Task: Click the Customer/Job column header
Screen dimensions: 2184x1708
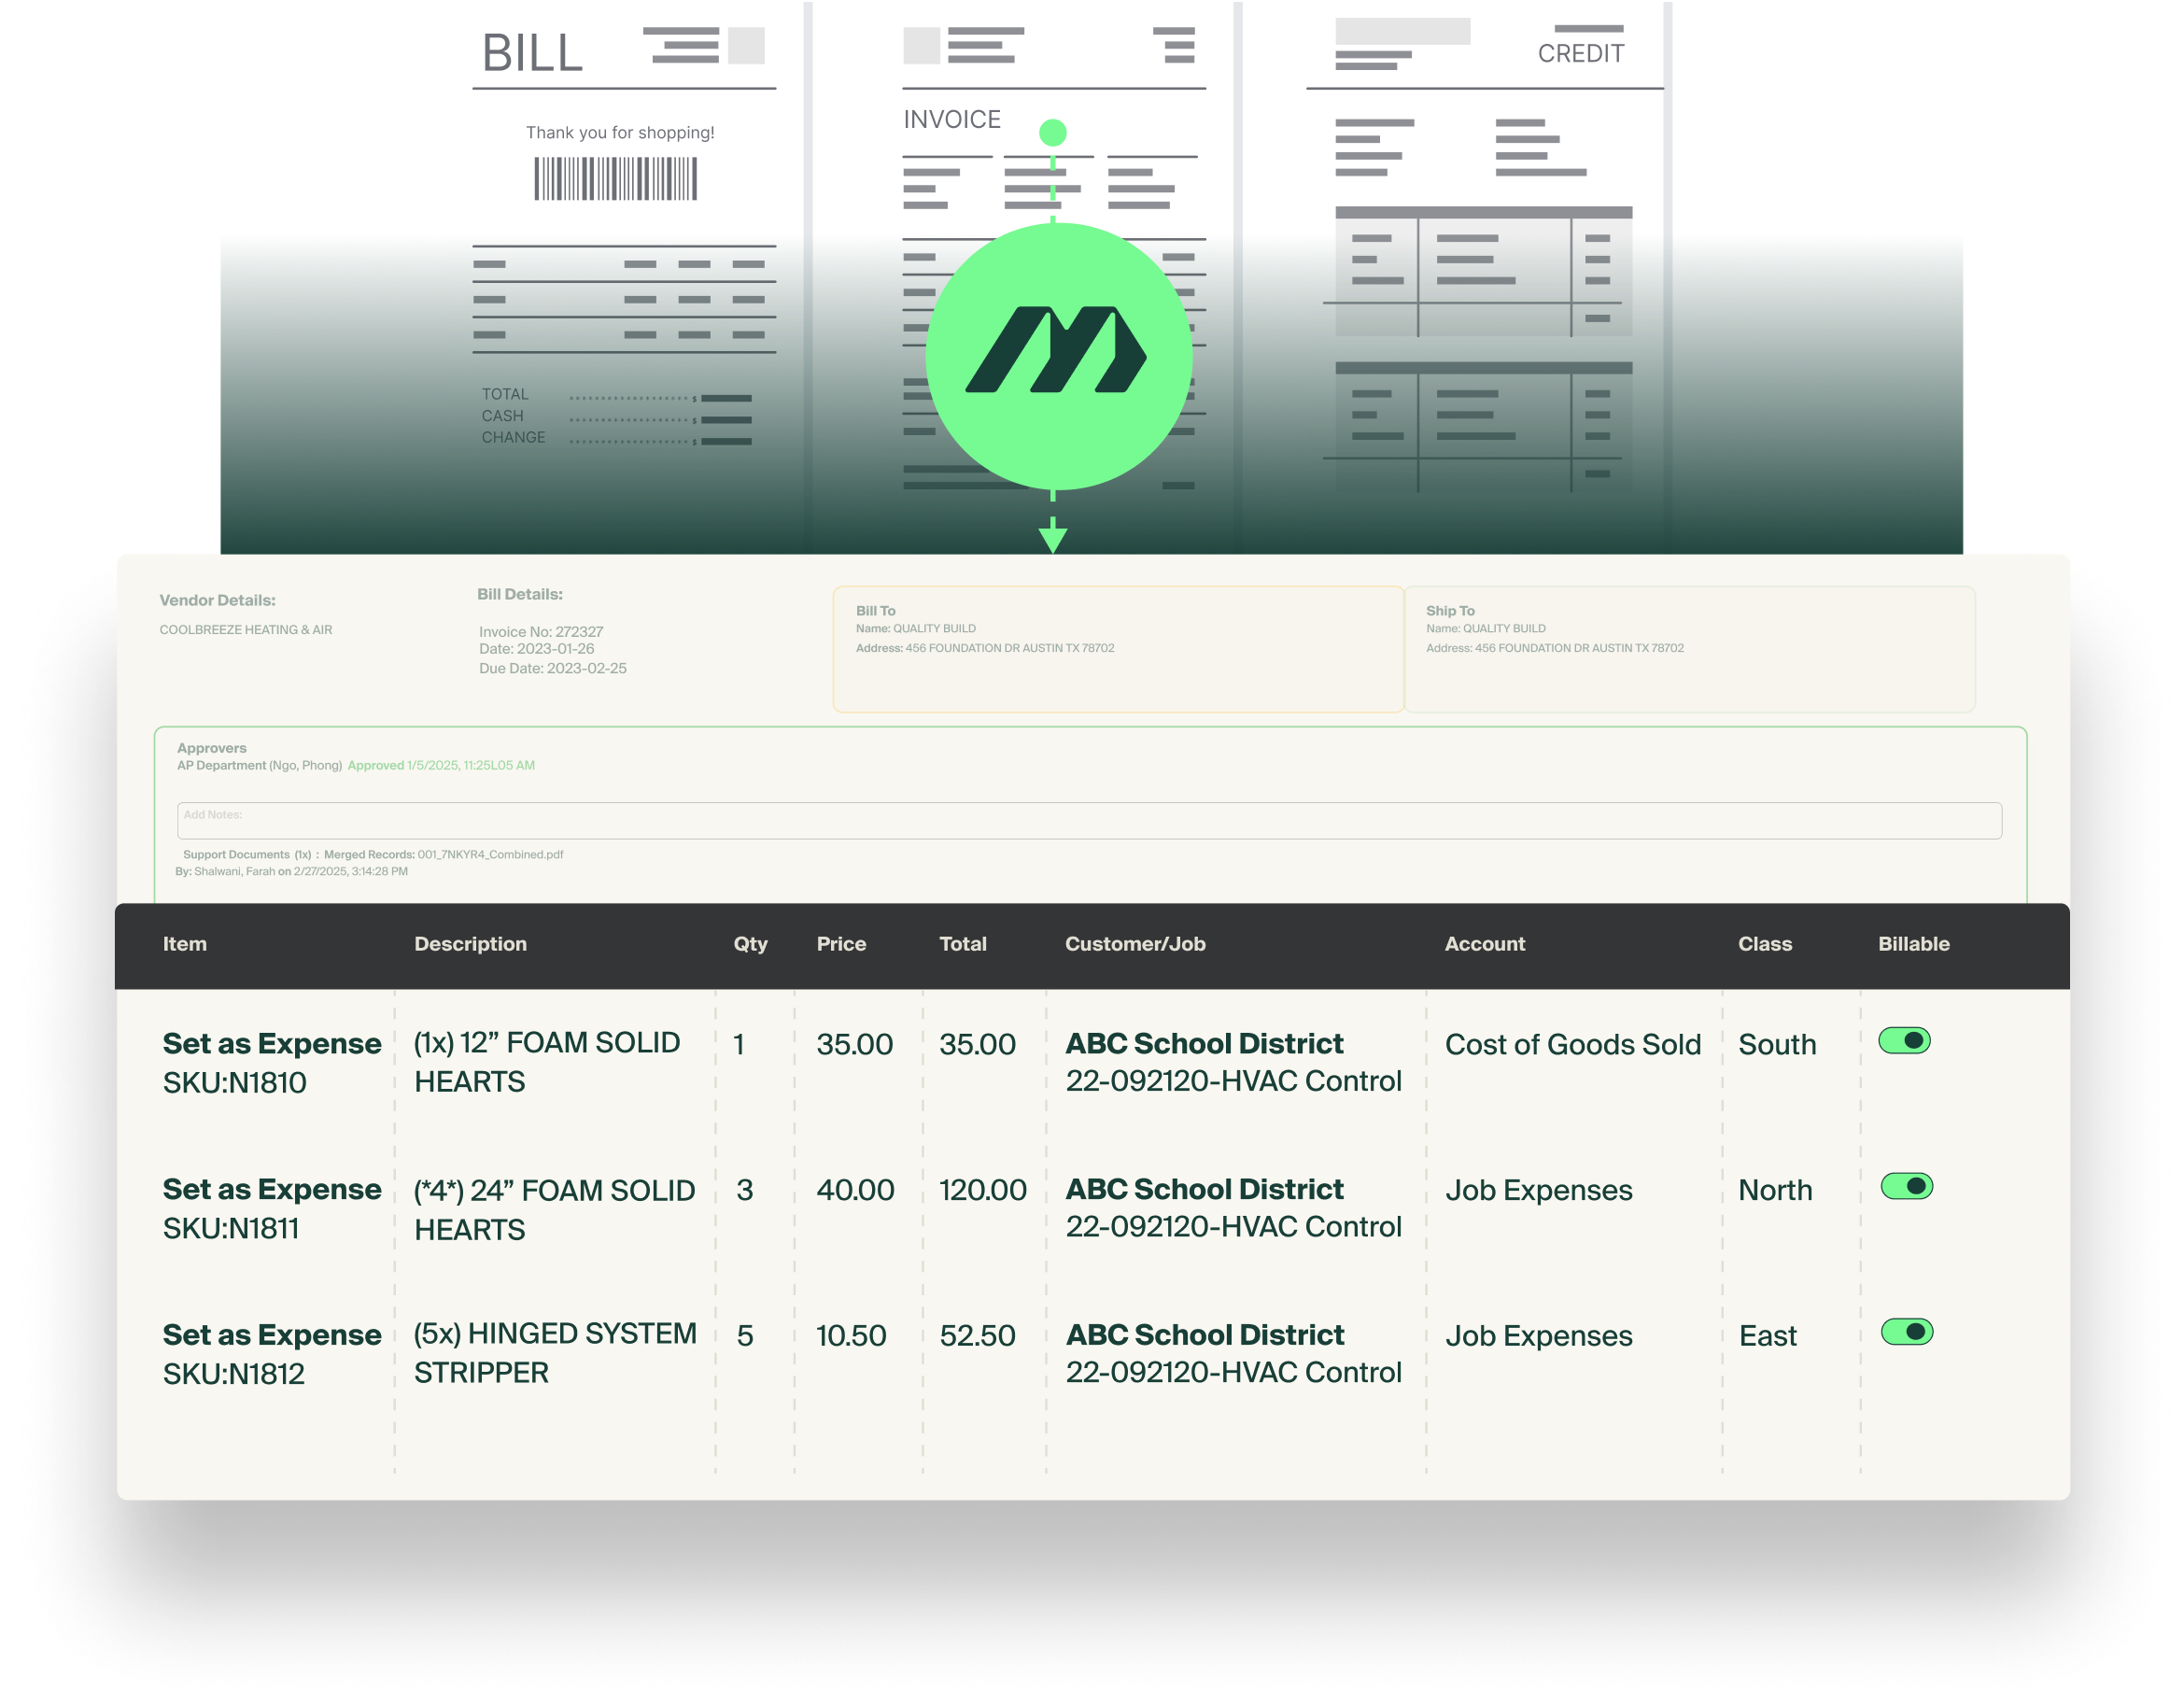Action: point(1135,944)
